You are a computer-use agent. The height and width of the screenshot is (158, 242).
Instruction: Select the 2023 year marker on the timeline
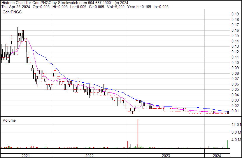(166, 156)
